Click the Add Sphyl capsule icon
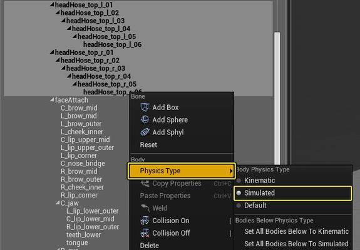This screenshot has width=360, height=250. click(145, 132)
